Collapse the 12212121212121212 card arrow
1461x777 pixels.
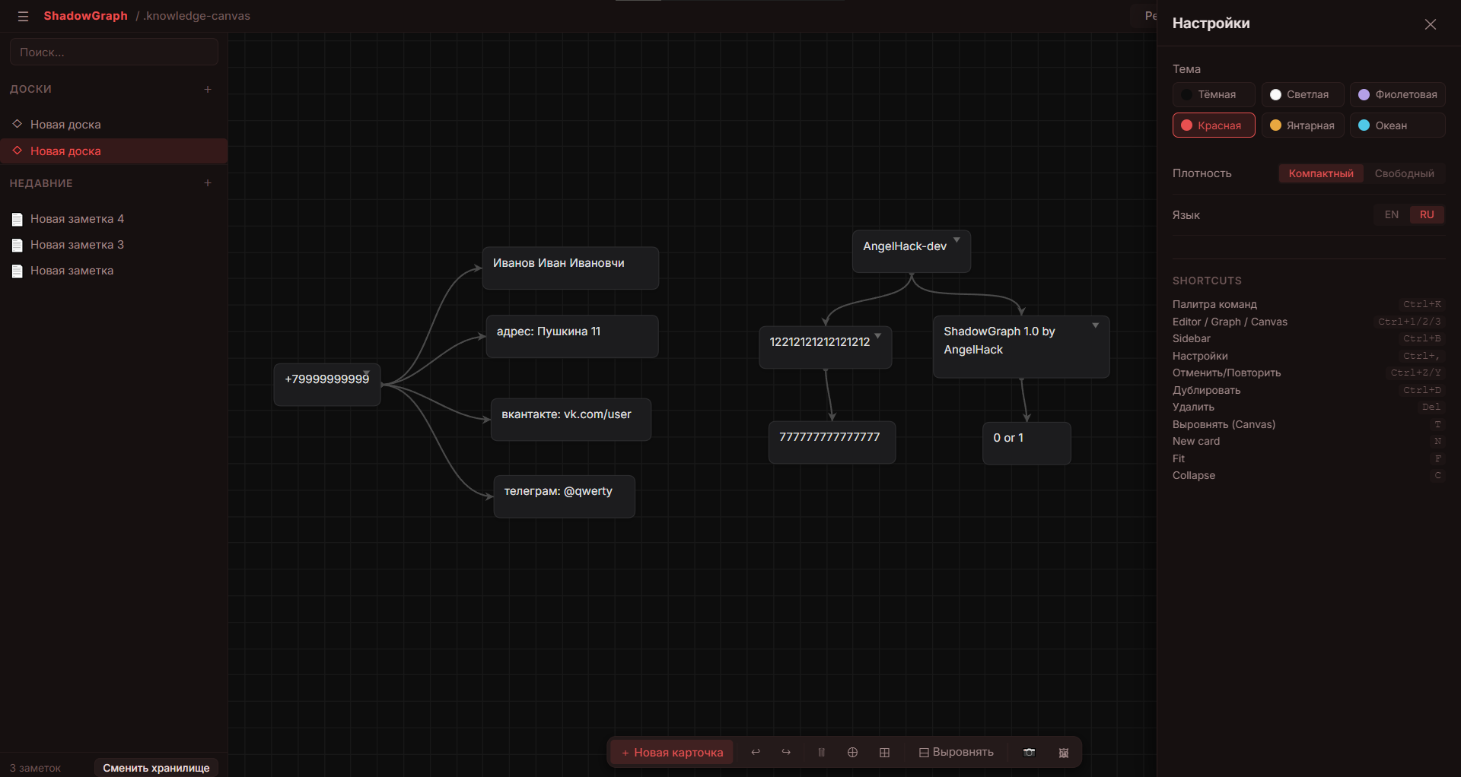coord(877,335)
